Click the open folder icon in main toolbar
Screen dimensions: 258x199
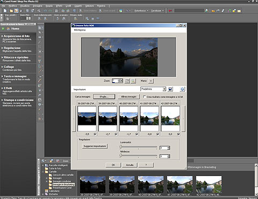point(11,11)
